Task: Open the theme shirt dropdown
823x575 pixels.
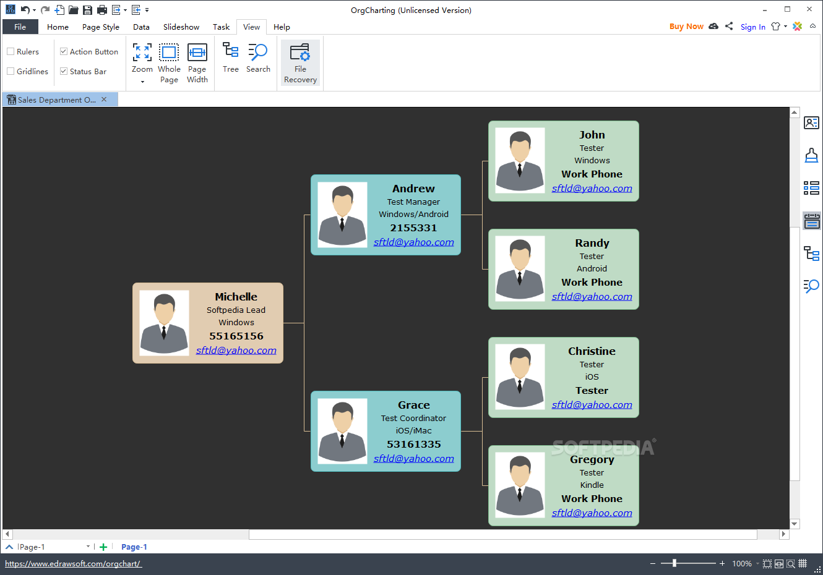Action: click(x=785, y=26)
